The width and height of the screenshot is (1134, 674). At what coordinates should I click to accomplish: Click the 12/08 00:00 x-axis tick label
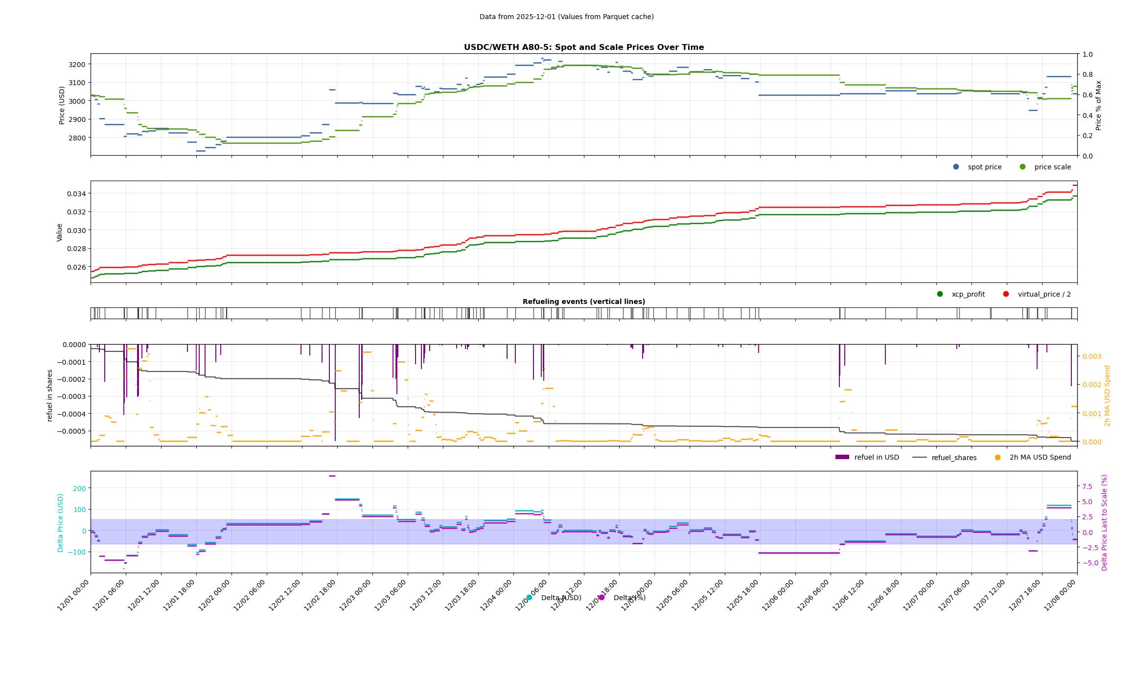[1061, 595]
